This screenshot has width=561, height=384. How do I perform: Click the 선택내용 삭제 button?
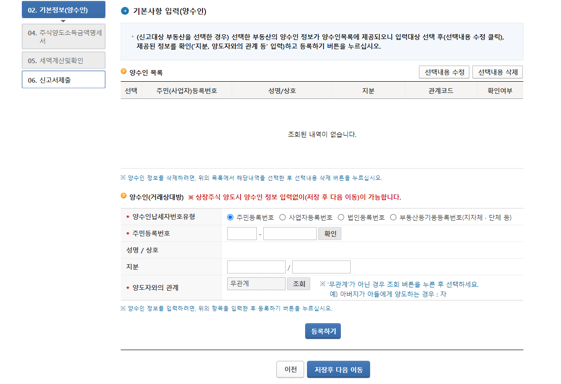(x=497, y=72)
